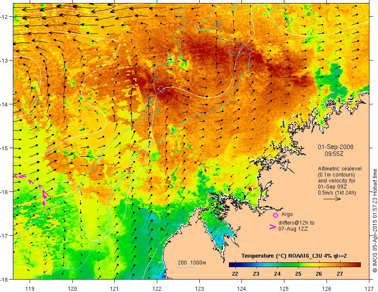Click the '(0.1m contours)' legend text

coord(336,175)
